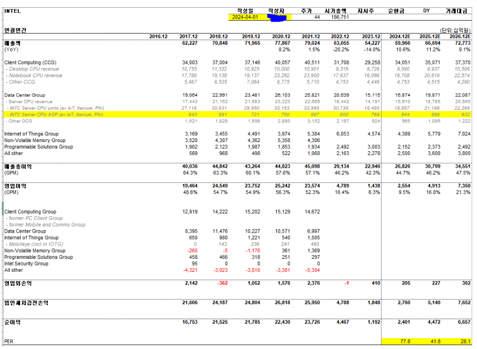Click the 시가총액 value 186,751
The image size is (477, 349).
(340, 17)
